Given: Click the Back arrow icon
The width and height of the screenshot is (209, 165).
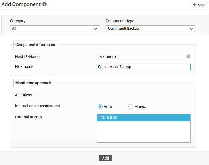Looking at the screenshot, I should tap(195, 5).
